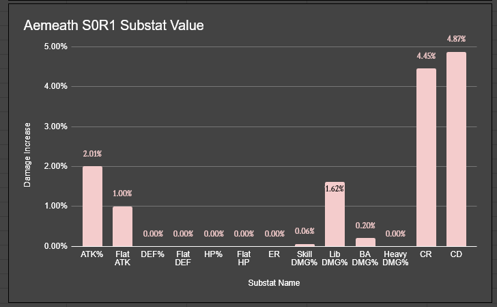Click the Lib DMG% axis category label
This screenshot has height=307, width=497.
click(x=335, y=258)
